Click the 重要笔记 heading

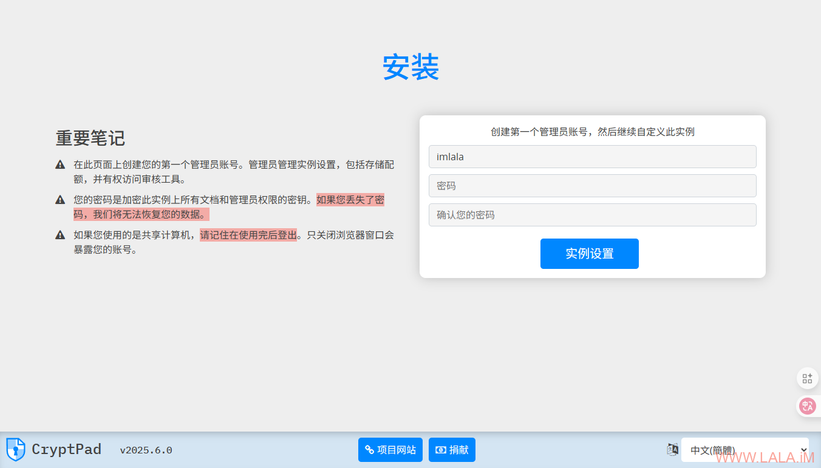point(90,138)
